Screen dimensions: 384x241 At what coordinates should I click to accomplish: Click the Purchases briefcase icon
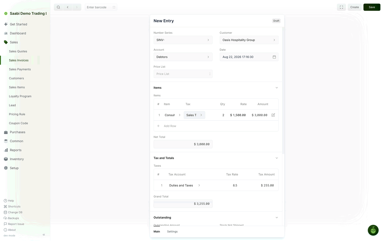(x=6, y=132)
